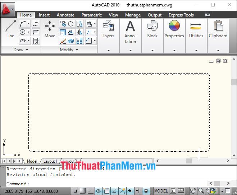Screen dimensions: 237x195
Task: Click the Stretch icon
Action: pos(79,24)
